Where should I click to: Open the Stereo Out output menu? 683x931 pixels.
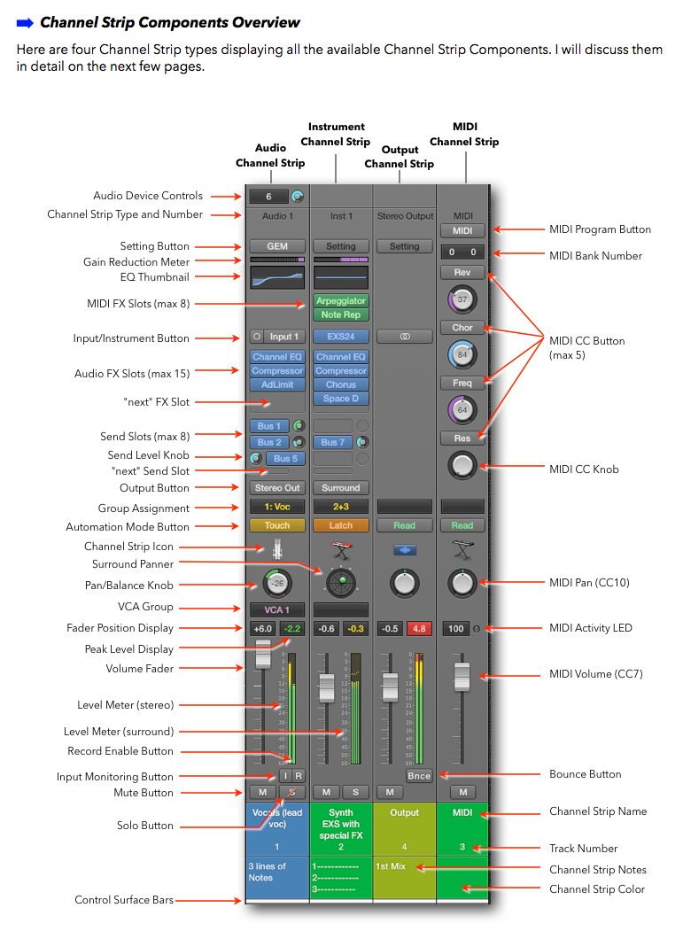pos(277,488)
